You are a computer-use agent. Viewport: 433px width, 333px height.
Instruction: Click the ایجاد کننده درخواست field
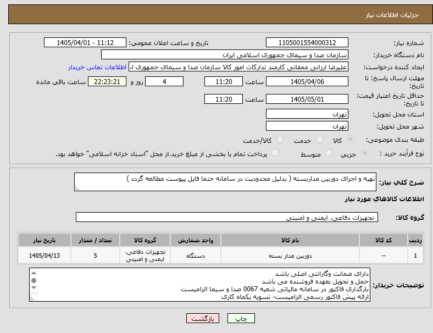[238, 67]
